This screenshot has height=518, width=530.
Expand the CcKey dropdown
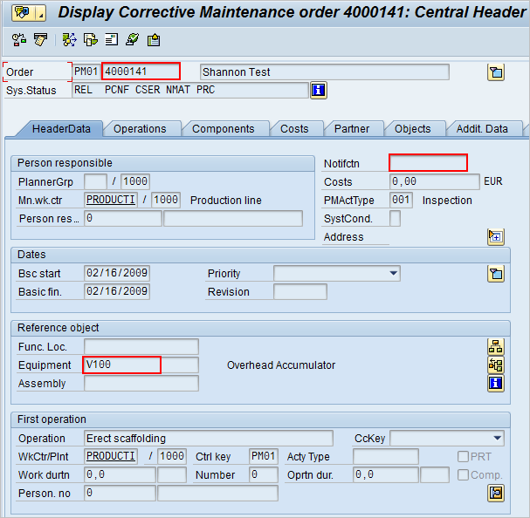pos(497,438)
